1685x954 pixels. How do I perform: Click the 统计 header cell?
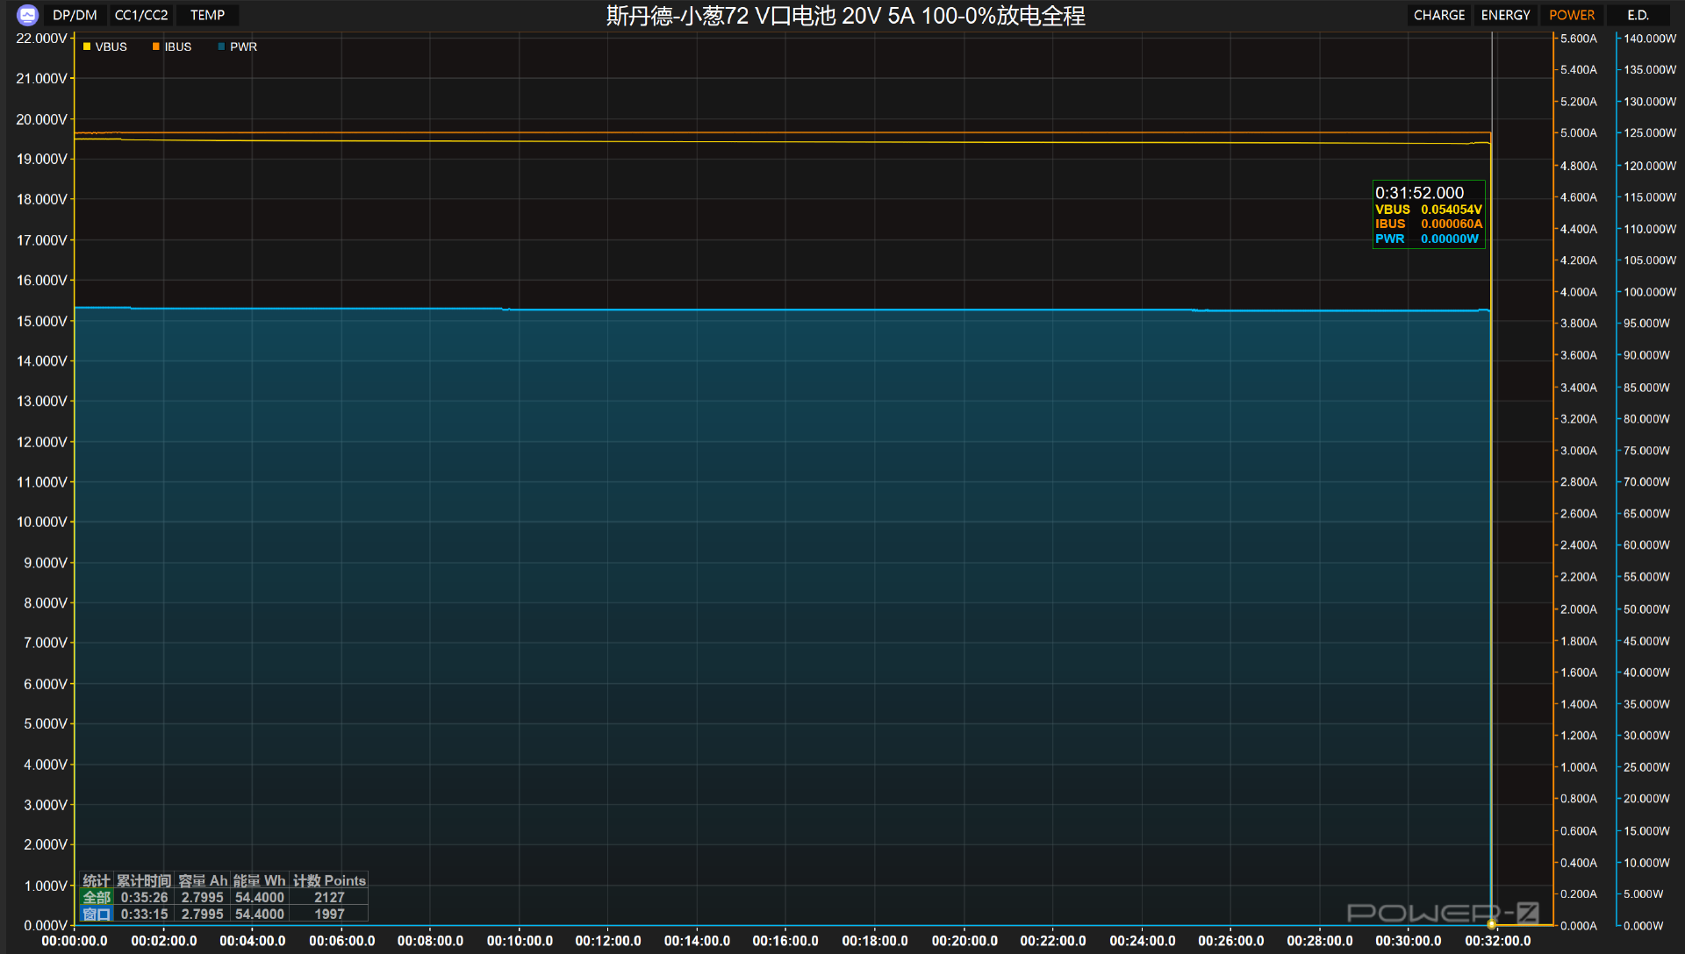coord(97,880)
